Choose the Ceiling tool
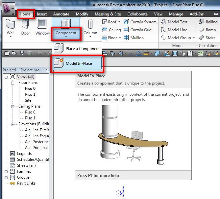This screenshot has height=199, width=220. point(111,30)
